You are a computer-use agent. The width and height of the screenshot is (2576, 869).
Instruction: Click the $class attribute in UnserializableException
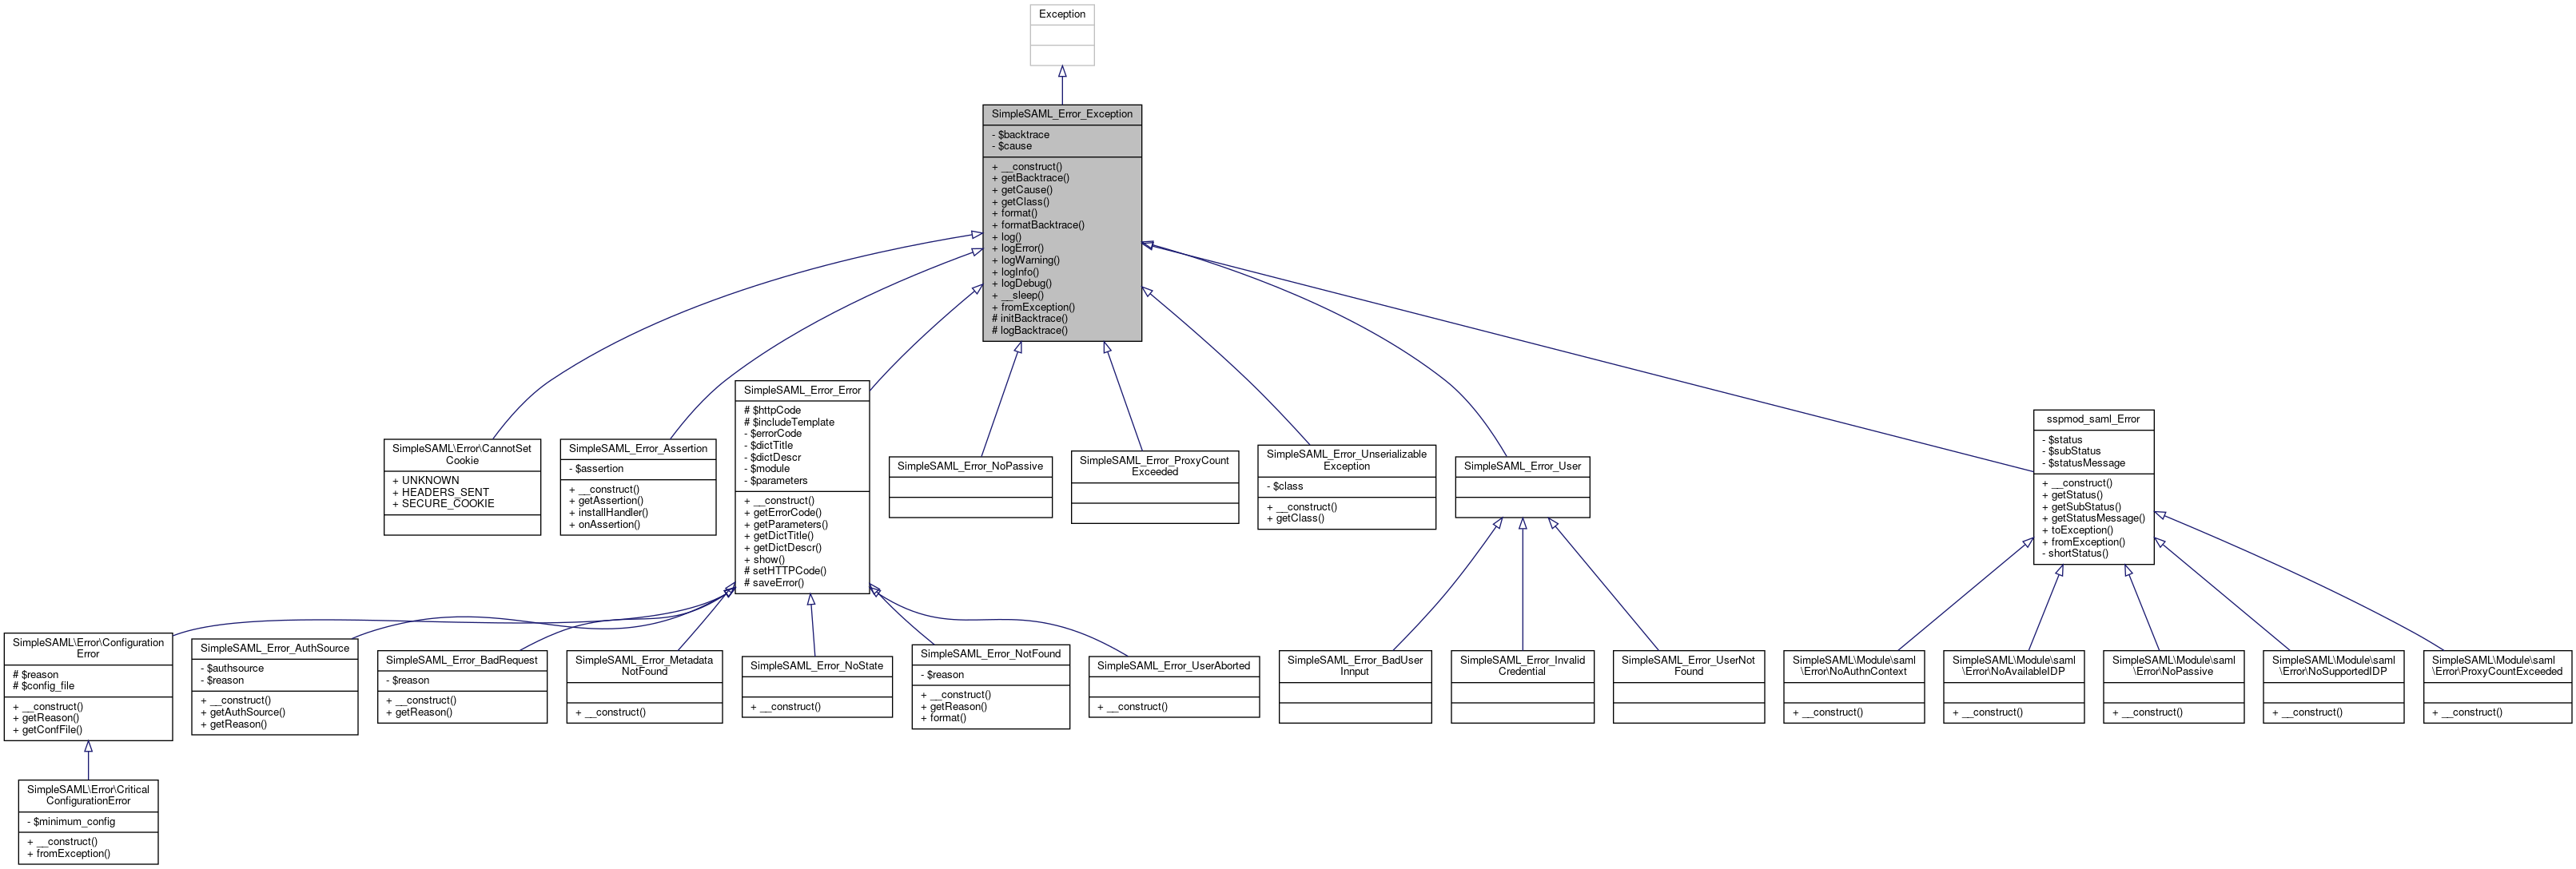point(1284,486)
